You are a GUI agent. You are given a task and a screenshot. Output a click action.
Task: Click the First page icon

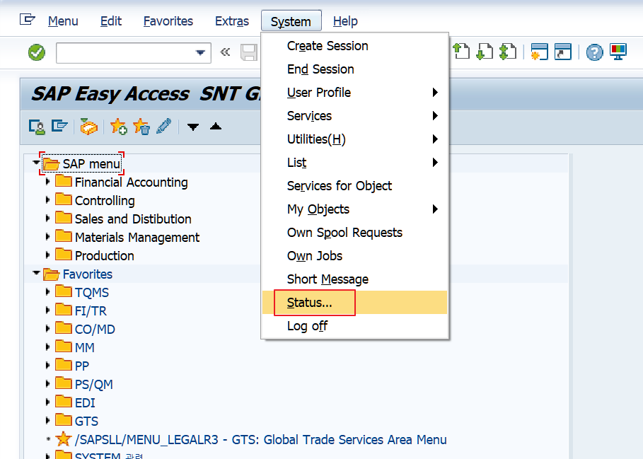pyautogui.click(x=461, y=52)
